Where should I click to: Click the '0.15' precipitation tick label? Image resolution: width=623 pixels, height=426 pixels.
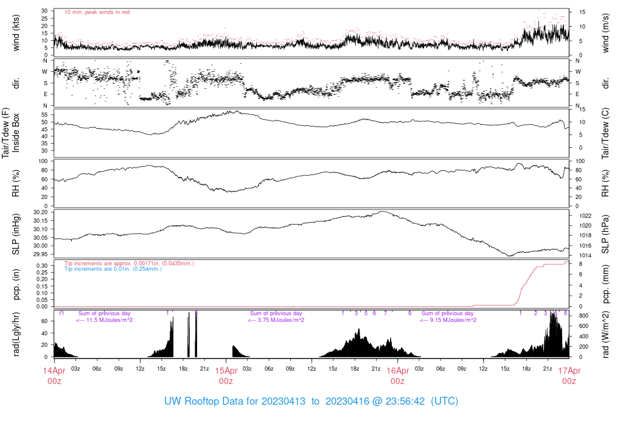click(42, 286)
